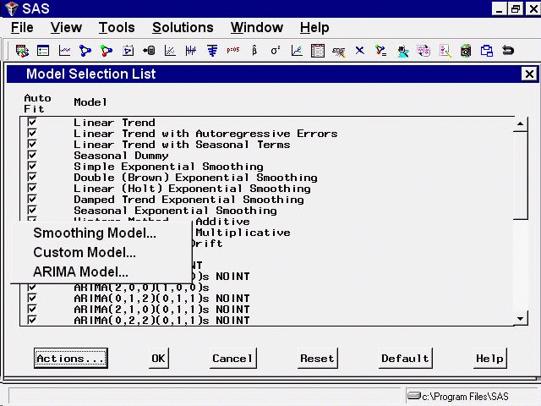Click the blue X delete toolbar icon
This screenshot has height=406, width=541.
click(x=360, y=51)
